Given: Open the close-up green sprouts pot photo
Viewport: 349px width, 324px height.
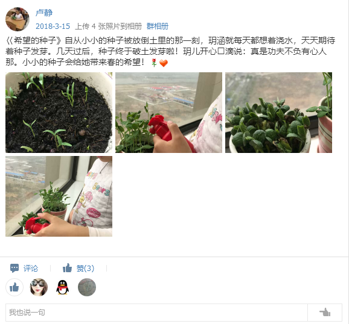Looking at the screenshot, I should tap(278, 113).
